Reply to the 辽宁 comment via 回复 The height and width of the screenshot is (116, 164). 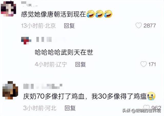80,64
